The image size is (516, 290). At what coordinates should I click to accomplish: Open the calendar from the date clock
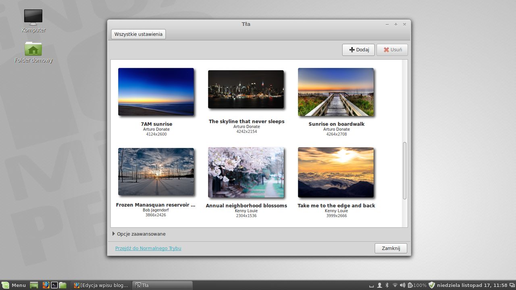[x=472, y=285]
